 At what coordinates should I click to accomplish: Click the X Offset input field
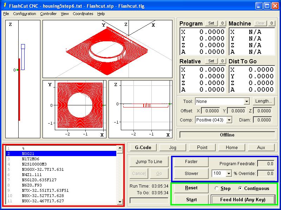[x=210, y=111]
